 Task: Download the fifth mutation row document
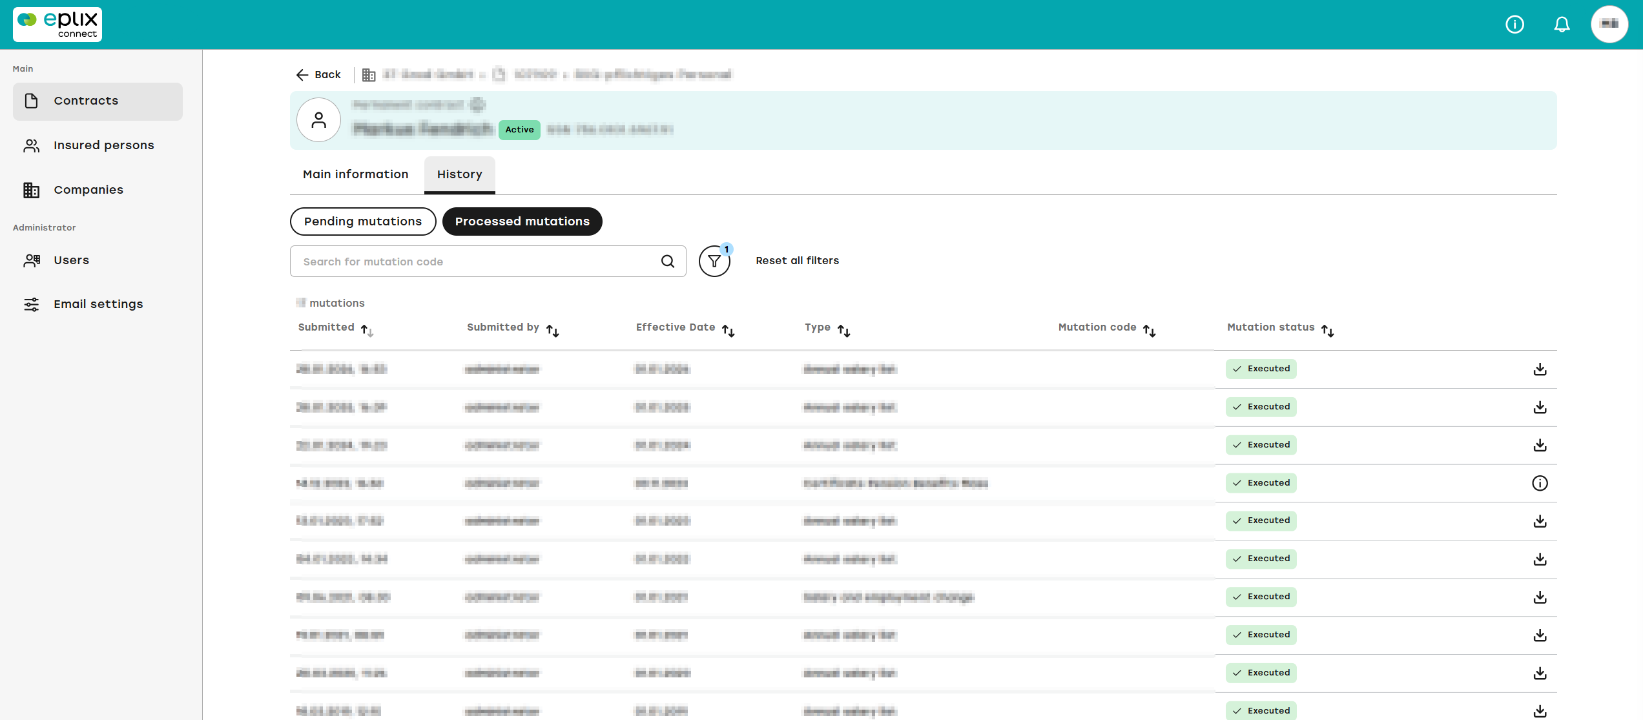(1540, 521)
